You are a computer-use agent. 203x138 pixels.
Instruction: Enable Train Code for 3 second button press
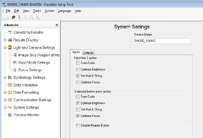click(78, 97)
